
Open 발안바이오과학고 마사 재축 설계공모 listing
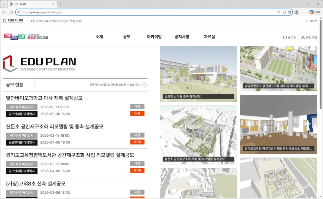[44, 98]
